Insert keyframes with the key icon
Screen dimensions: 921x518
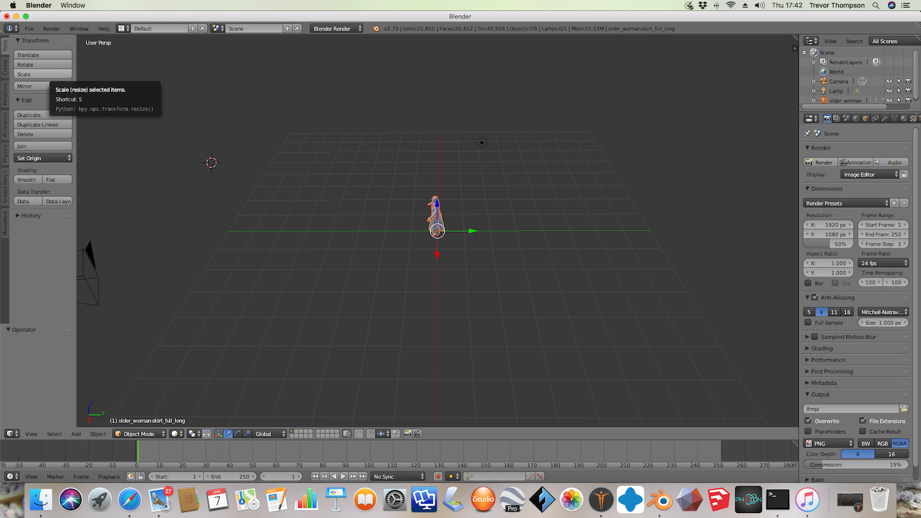click(x=530, y=476)
